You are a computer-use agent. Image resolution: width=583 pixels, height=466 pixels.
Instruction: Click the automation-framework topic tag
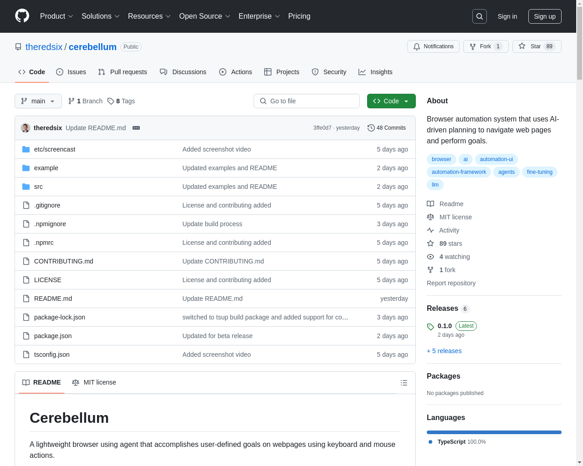point(459,172)
